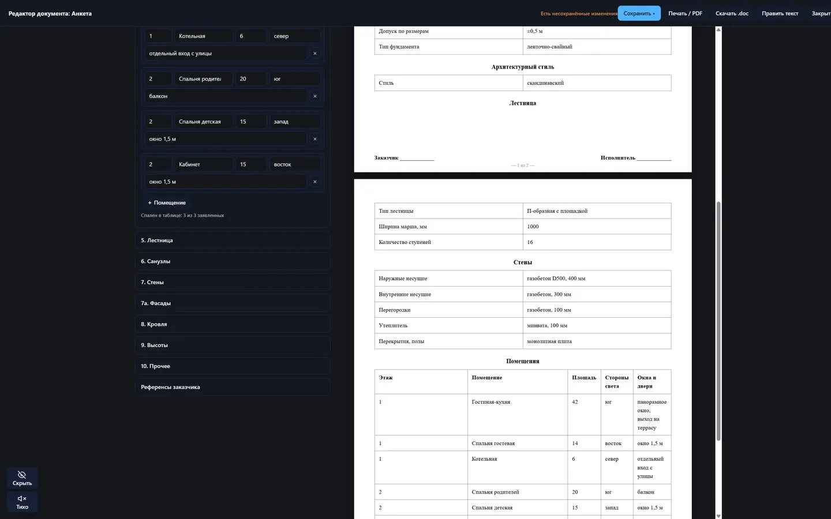Click the Есть несохранённые изменения notice
The image size is (831, 519).
[579, 13]
